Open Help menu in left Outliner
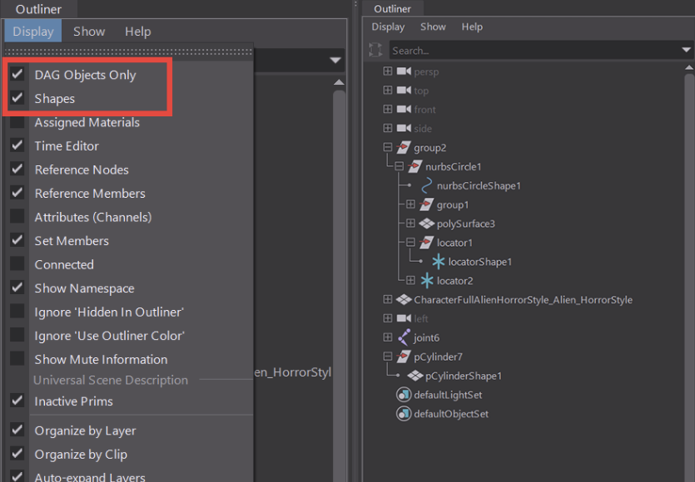 pos(138,31)
